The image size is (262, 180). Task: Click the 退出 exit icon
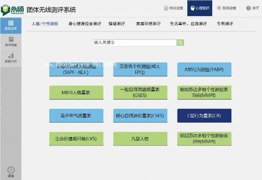pos(10,172)
